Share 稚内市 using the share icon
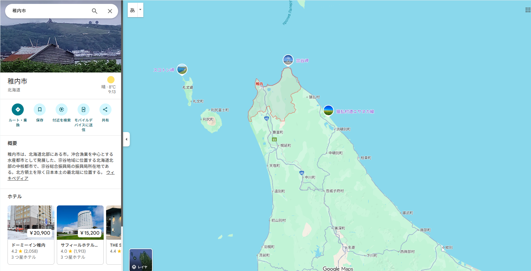 coord(105,109)
